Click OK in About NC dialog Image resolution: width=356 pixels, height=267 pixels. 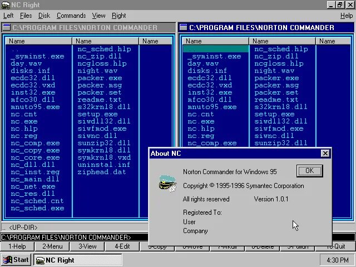310,171
